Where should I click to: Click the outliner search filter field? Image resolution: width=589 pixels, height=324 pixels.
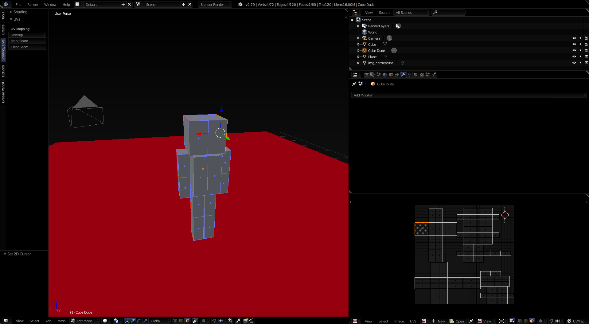point(448,12)
